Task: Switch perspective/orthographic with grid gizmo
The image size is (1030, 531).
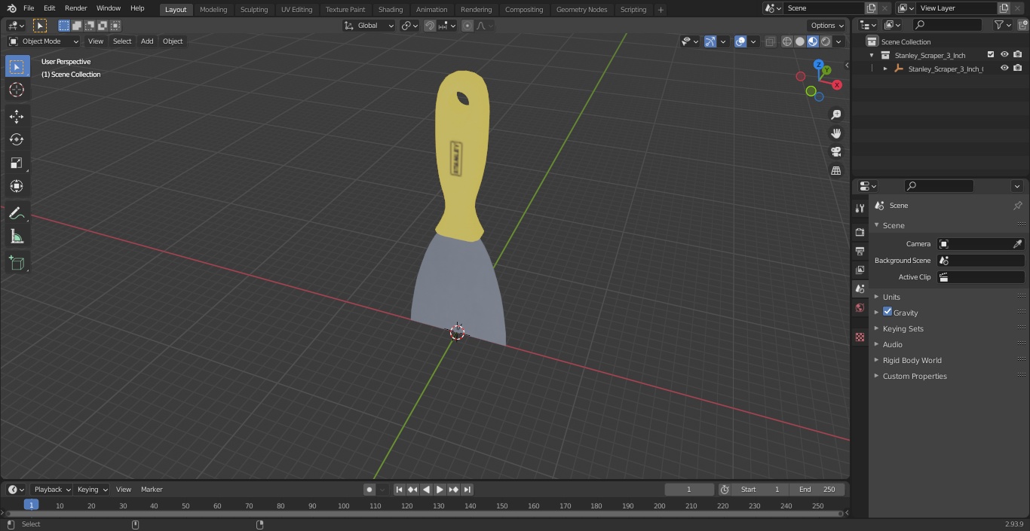Action: click(x=835, y=171)
